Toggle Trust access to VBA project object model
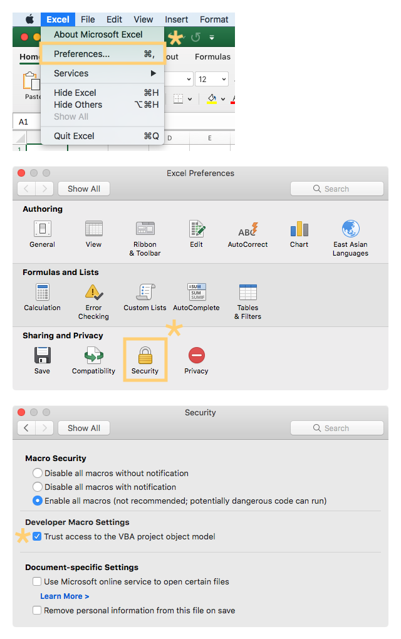The height and width of the screenshot is (639, 401). pyautogui.click(x=37, y=536)
